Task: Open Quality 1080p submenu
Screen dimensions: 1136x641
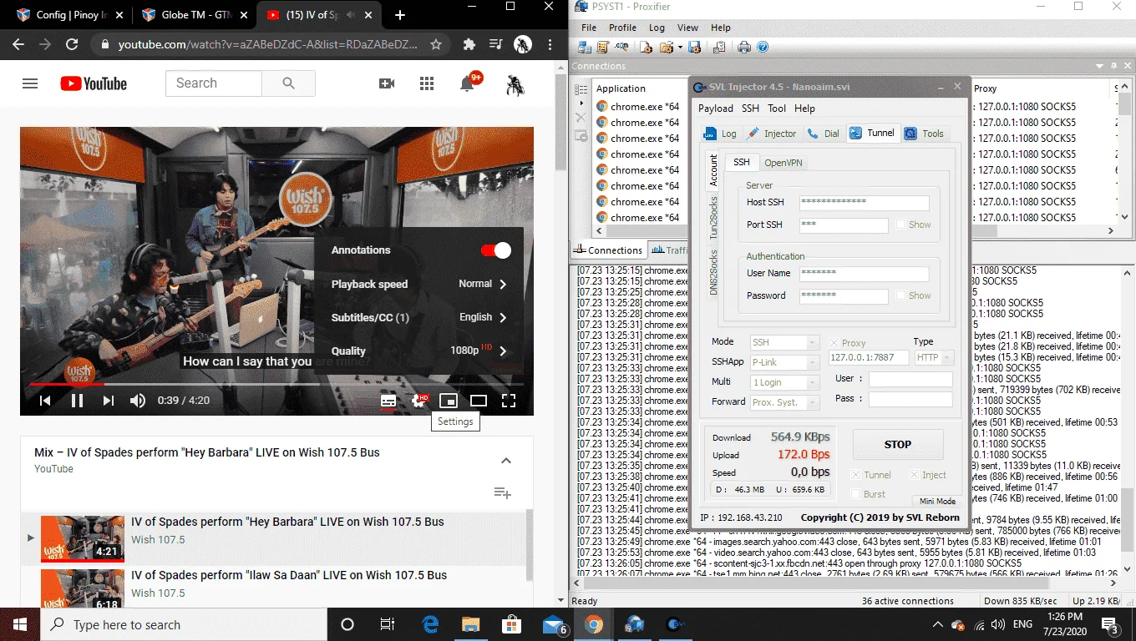Action: pos(419,351)
